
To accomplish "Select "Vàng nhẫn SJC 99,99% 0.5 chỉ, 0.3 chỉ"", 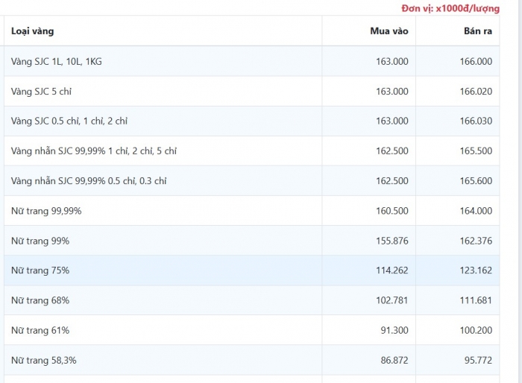I will [89, 180].
